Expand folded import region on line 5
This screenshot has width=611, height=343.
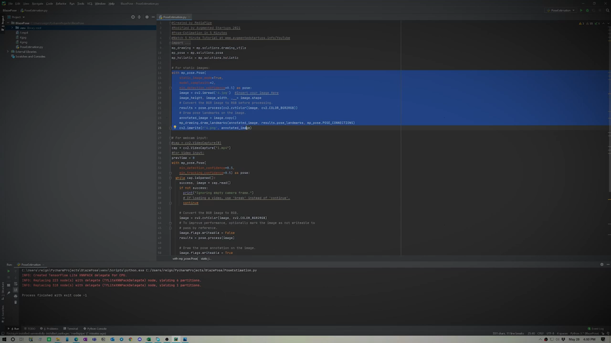pyautogui.click(x=170, y=43)
